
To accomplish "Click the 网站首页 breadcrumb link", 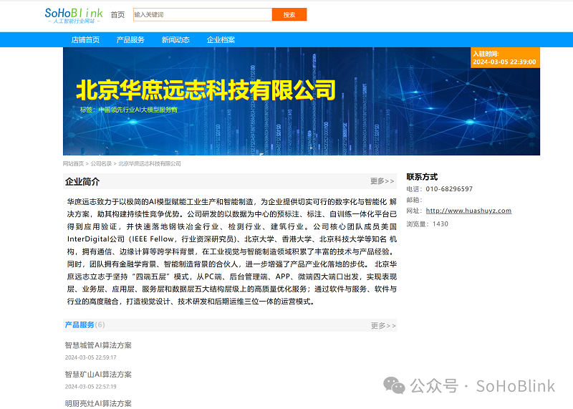I will tap(74, 164).
